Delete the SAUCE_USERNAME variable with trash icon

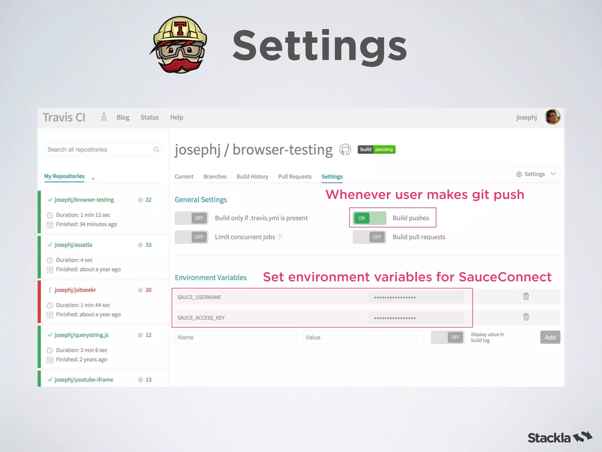pos(526,296)
